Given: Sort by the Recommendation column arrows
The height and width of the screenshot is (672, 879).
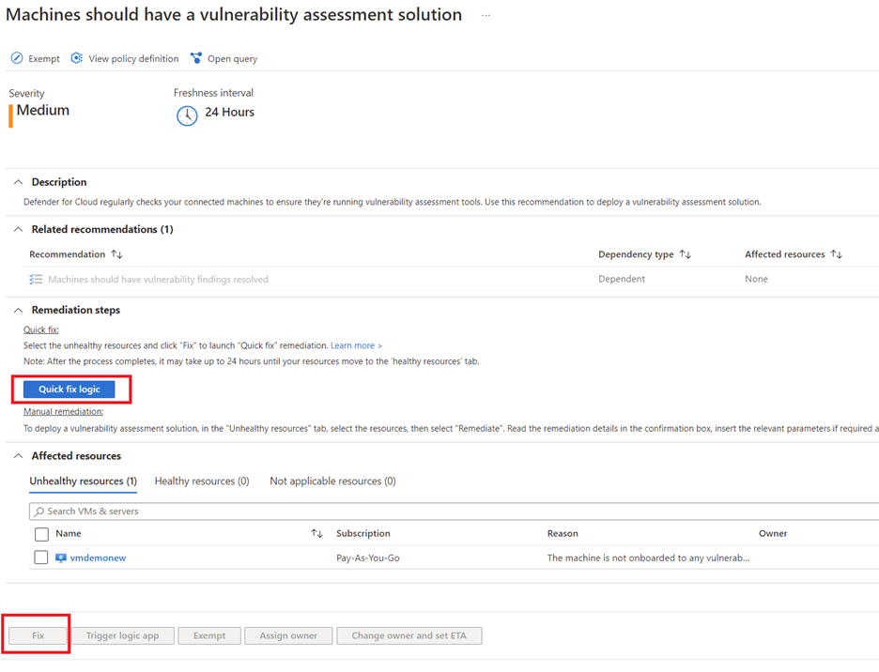Looking at the screenshot, I should [x=116, y=254].
